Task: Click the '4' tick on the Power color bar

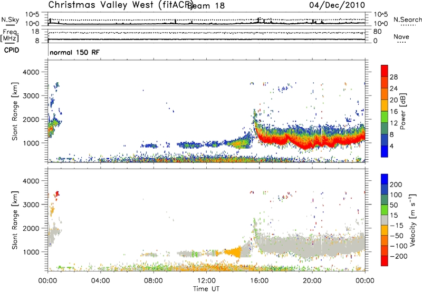Action: (x=391, y=146)
